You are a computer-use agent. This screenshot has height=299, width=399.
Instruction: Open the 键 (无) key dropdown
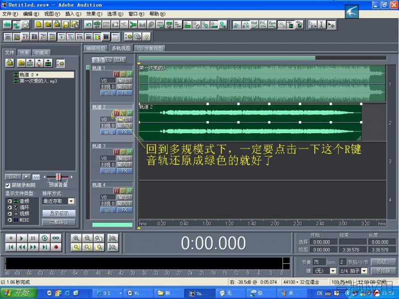tap(333, 271)
